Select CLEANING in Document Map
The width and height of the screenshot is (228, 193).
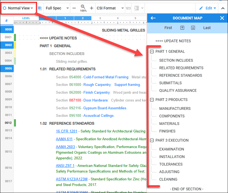[x=168, y=179]
